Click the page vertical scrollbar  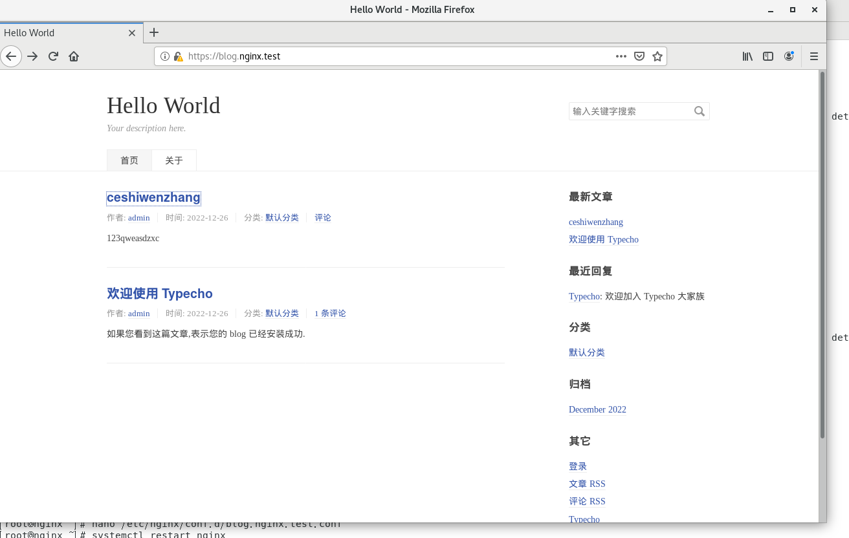tap(822, 255)
